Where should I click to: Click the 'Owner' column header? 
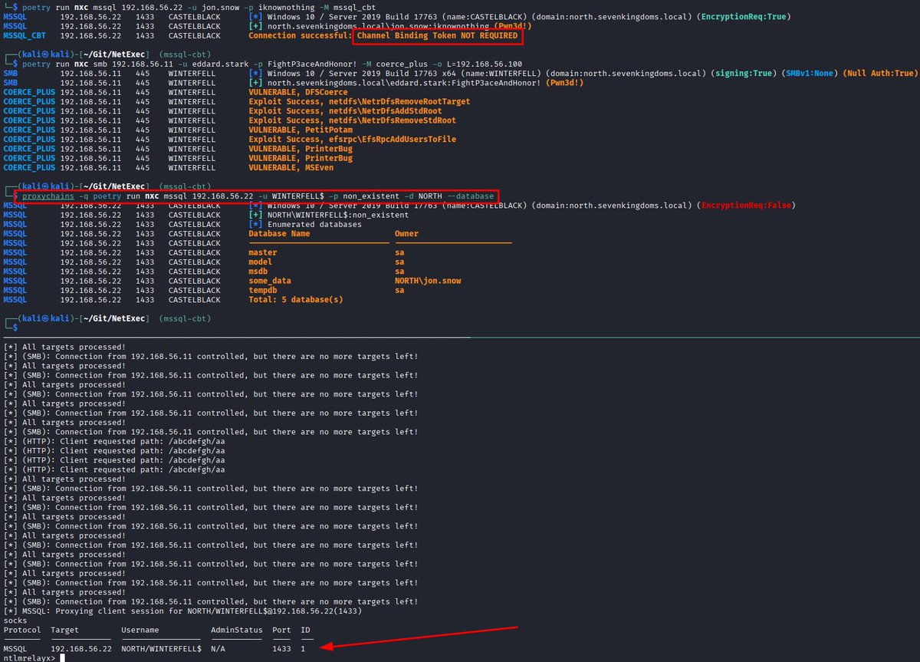[406, 233]
